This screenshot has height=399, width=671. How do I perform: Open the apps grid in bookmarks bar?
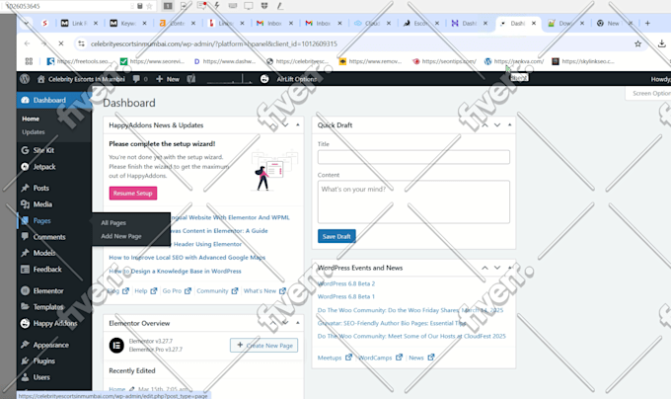pyautogui.click(x=29, y=61)
